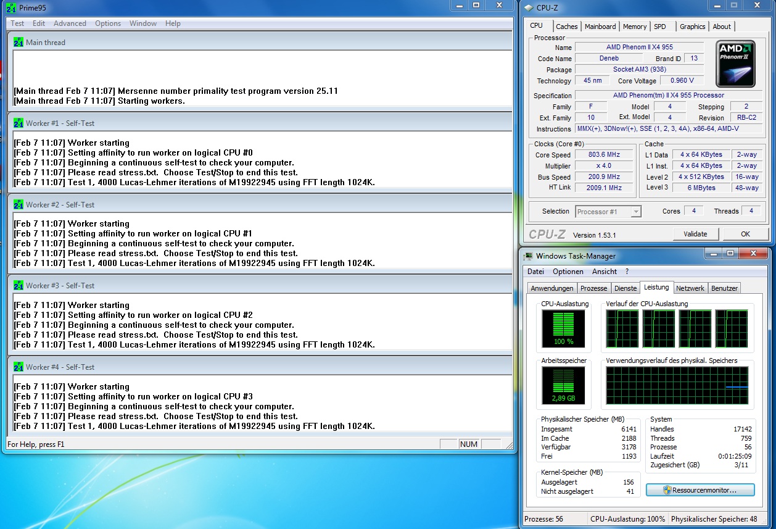Image resolution: width=776 pixels, height=529 pixels.
Task: Click the Main thread window icon
Action: coord(18,43)
